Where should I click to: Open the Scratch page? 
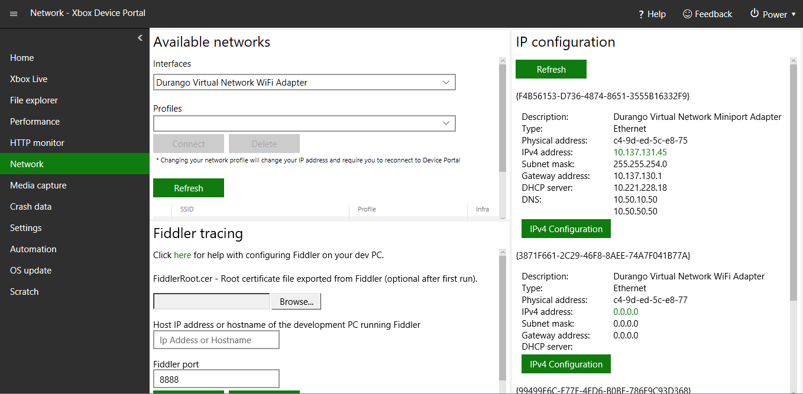75,292
